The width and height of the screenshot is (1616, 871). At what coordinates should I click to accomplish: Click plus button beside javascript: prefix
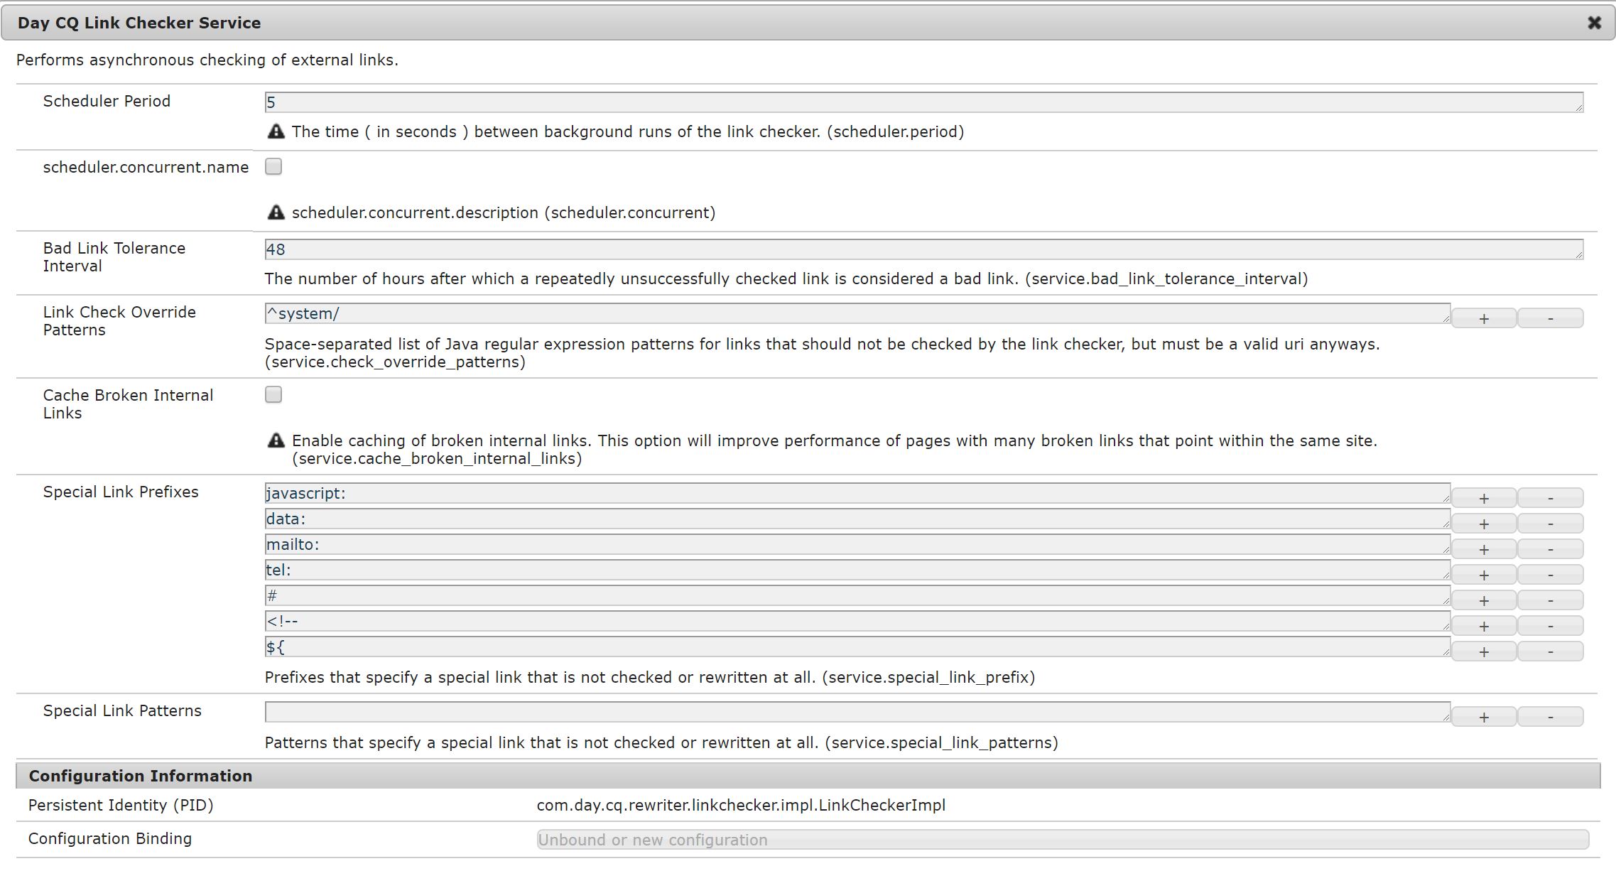[x=1483, y=498]
